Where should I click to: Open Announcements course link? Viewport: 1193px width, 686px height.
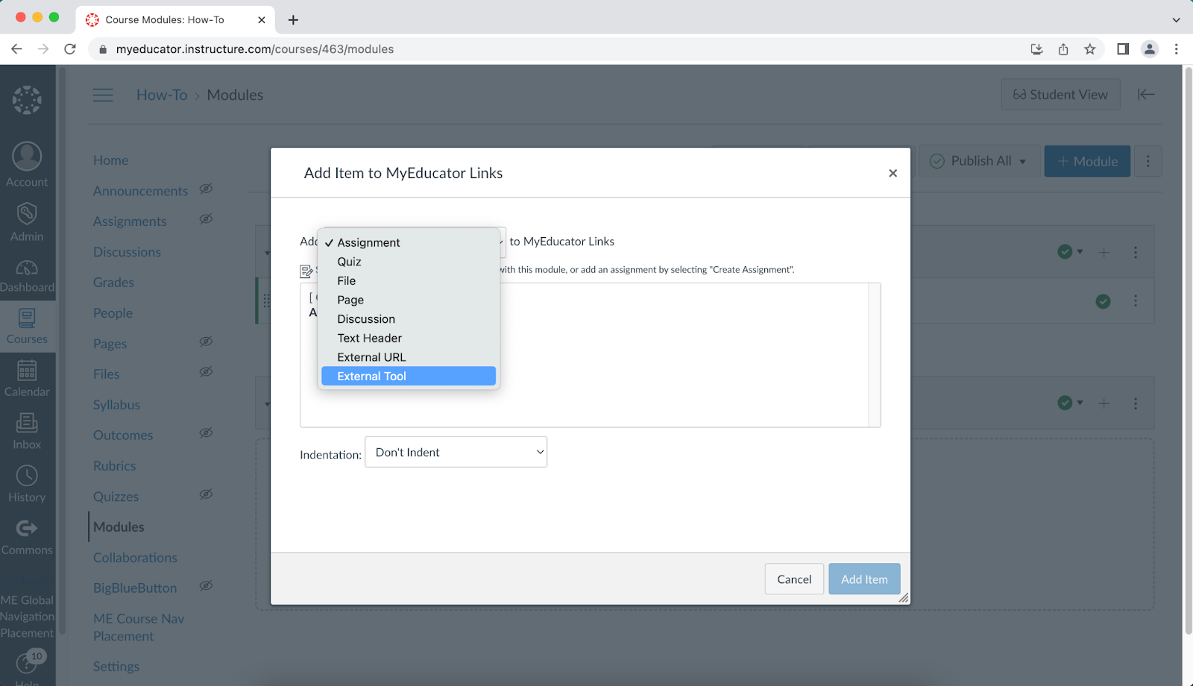140,191
